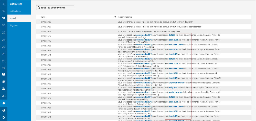256x121 pixels.
Task: Open Dupont DUPONT link in 'Ail sec(1 Kg)' row
Action: click(x=176, y=83)
